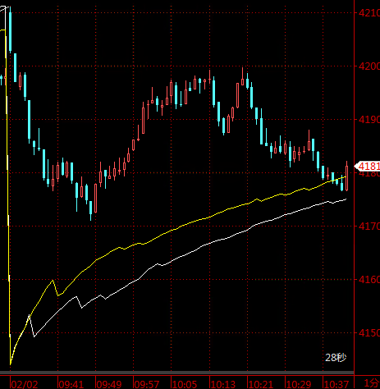Click the 4150 price axis label
Image resolution: width=380 pixels, height=389 pixels.
coord(369,332)
